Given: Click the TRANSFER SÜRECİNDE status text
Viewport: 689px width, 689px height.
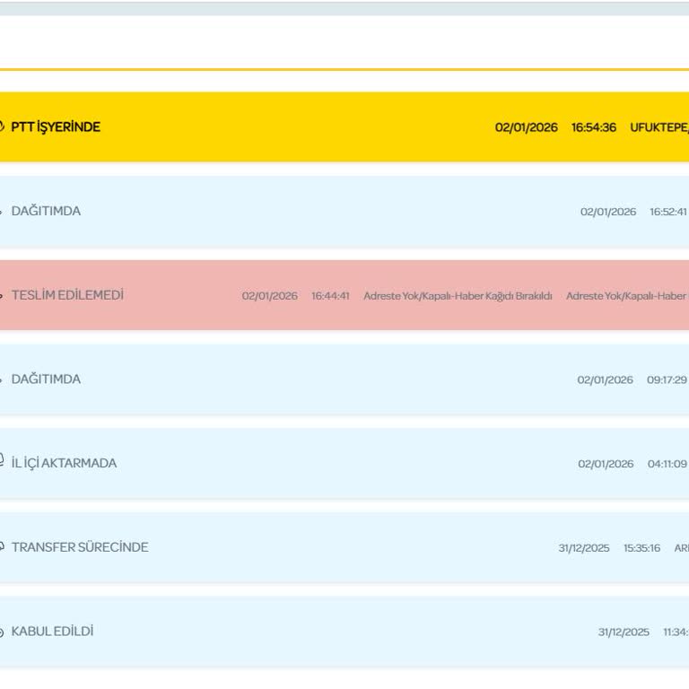Looking at the screenshot, I should [80, 547].
